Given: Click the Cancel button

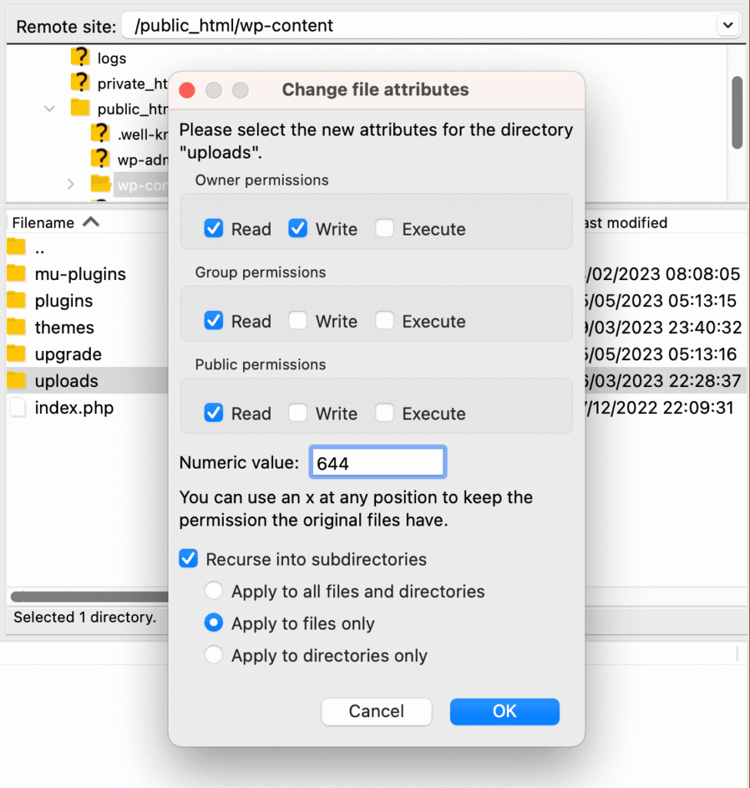Looking at the screenshot, I should tap(376, 711).
